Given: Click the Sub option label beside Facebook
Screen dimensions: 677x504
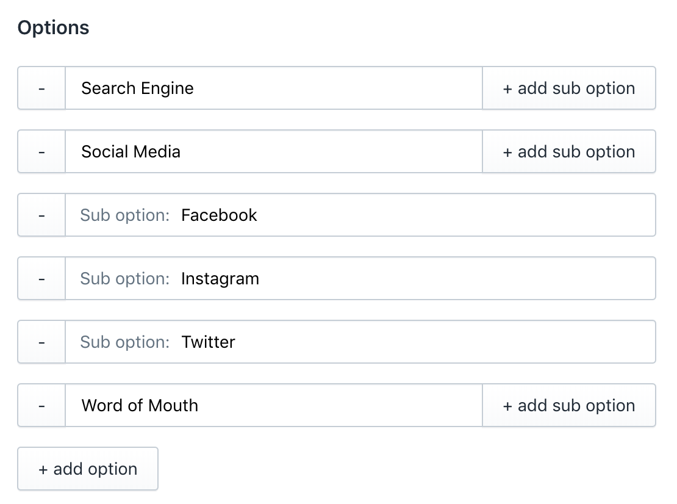Looking at the screenshot, I should 124,215.
